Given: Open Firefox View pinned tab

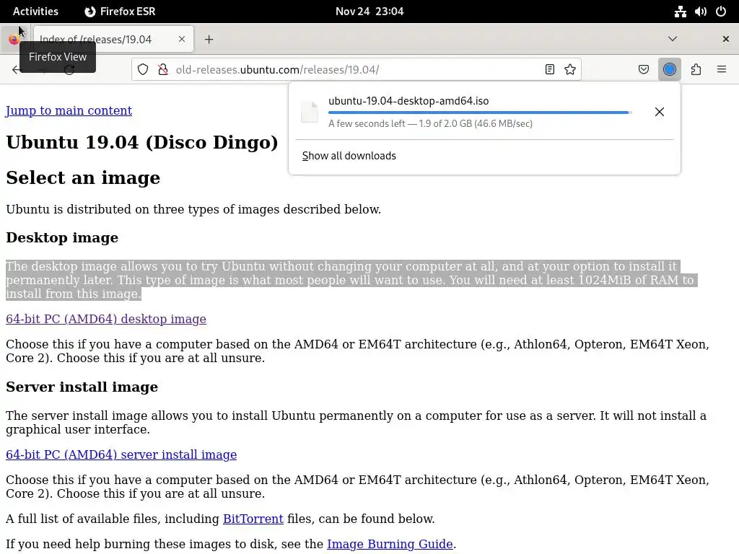Looking at the screenshot, I should point(14,39).
